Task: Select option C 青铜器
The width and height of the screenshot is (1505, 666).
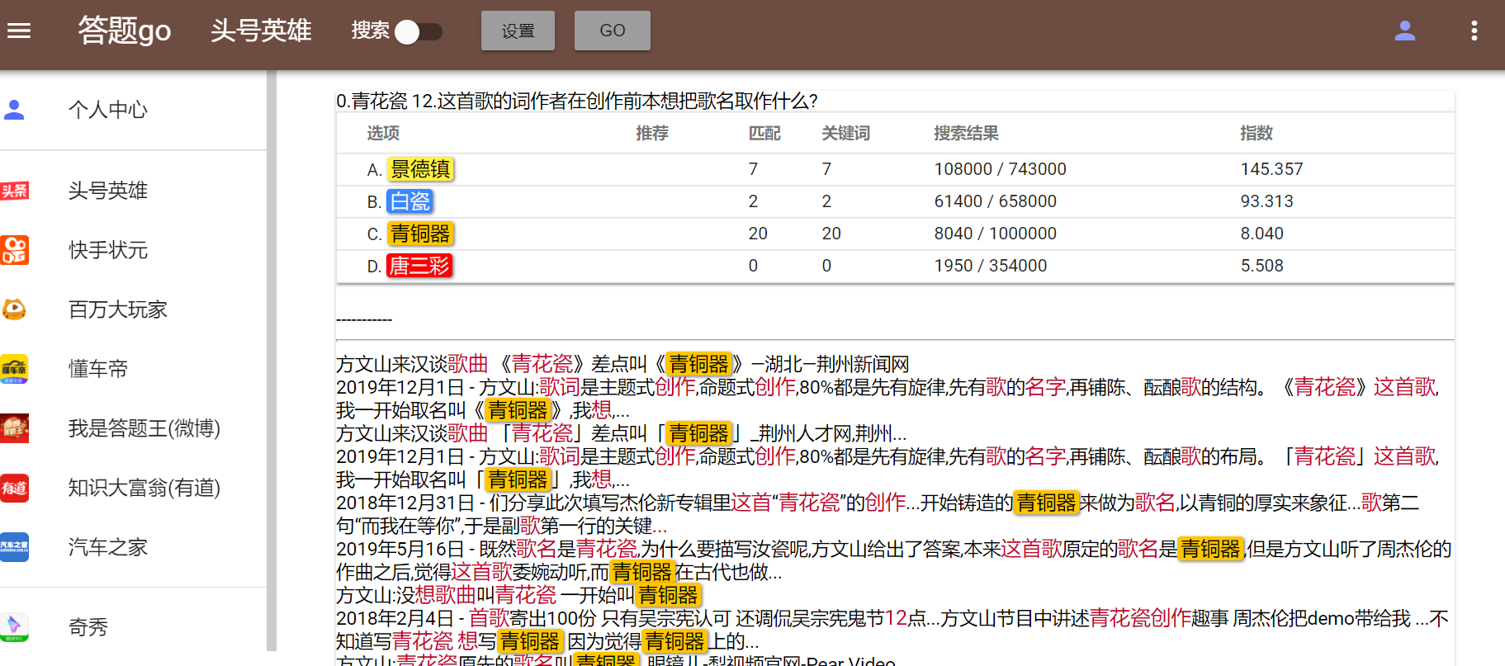Action: 421,234
